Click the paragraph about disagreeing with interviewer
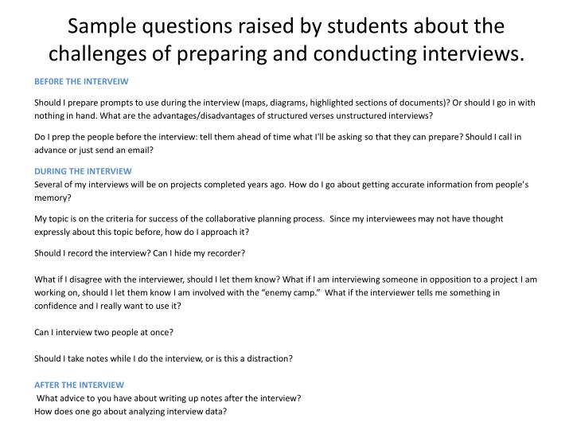573x430 pixels. click(x=286, y=292)
